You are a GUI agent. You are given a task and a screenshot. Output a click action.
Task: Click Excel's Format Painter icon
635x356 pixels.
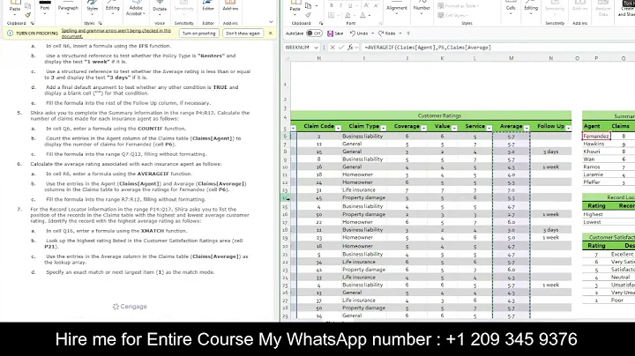click(x=308, y=15)
